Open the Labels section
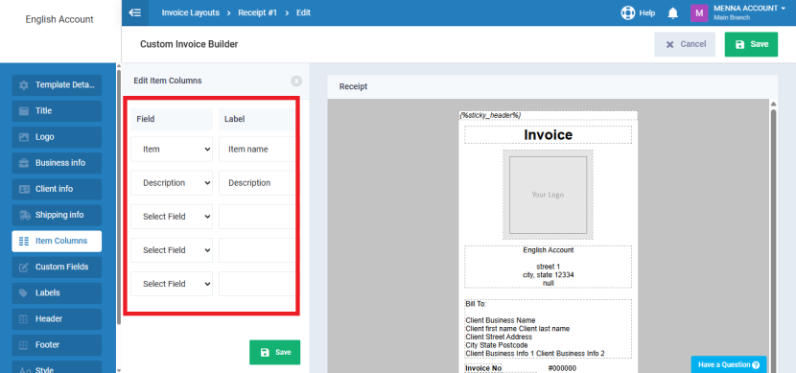 coord(57,292)
